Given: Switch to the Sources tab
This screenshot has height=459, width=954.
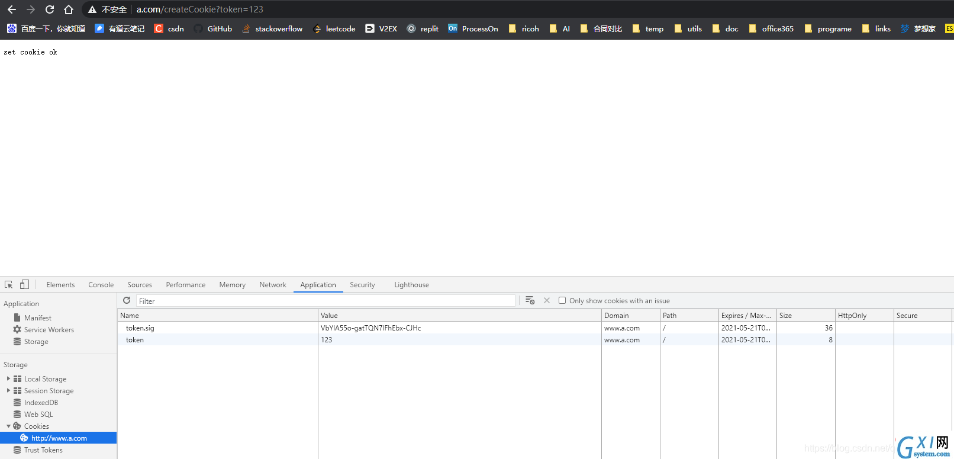Looking at the screenshot, I should (x=140, y=285).
